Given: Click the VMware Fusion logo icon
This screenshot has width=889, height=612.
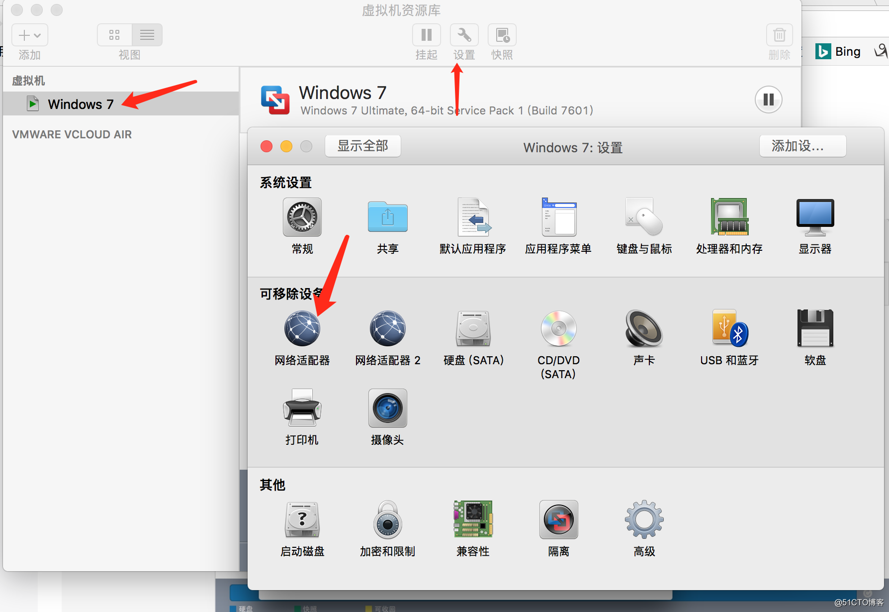Looking at the screenshot, I should click(x=275, y=100).
